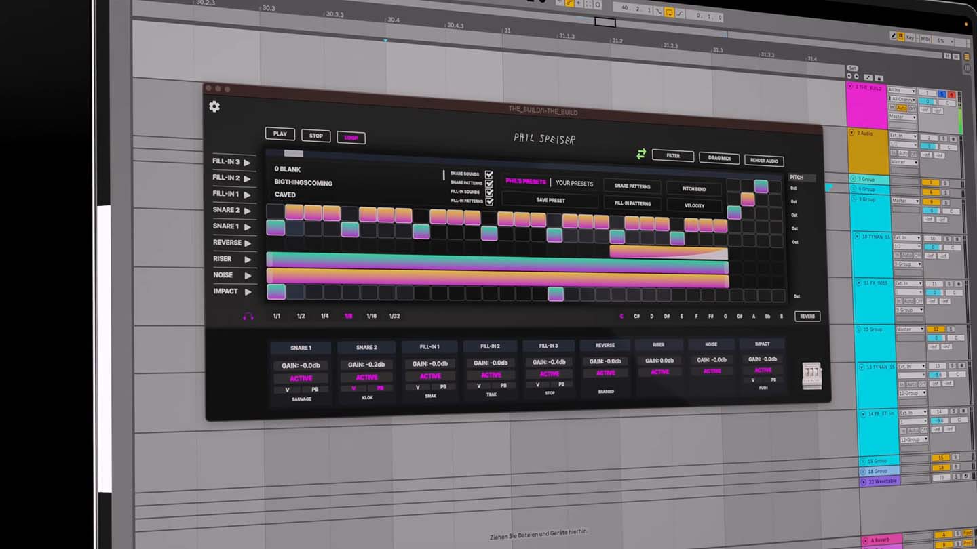Preview the IMPACT row sound
This screenshot has width=977, height=549.
[248, 292]
